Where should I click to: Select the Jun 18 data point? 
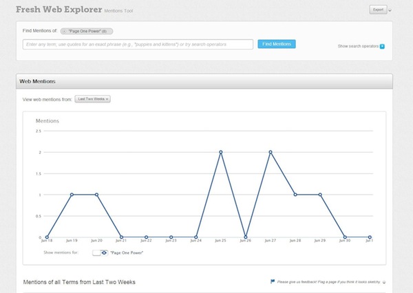(47, 237)
